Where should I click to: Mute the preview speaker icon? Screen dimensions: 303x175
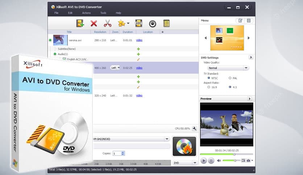click(x=219, y=160)
